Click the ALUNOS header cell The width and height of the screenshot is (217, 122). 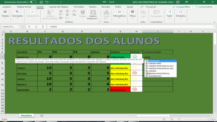click(x=27, y=52)
